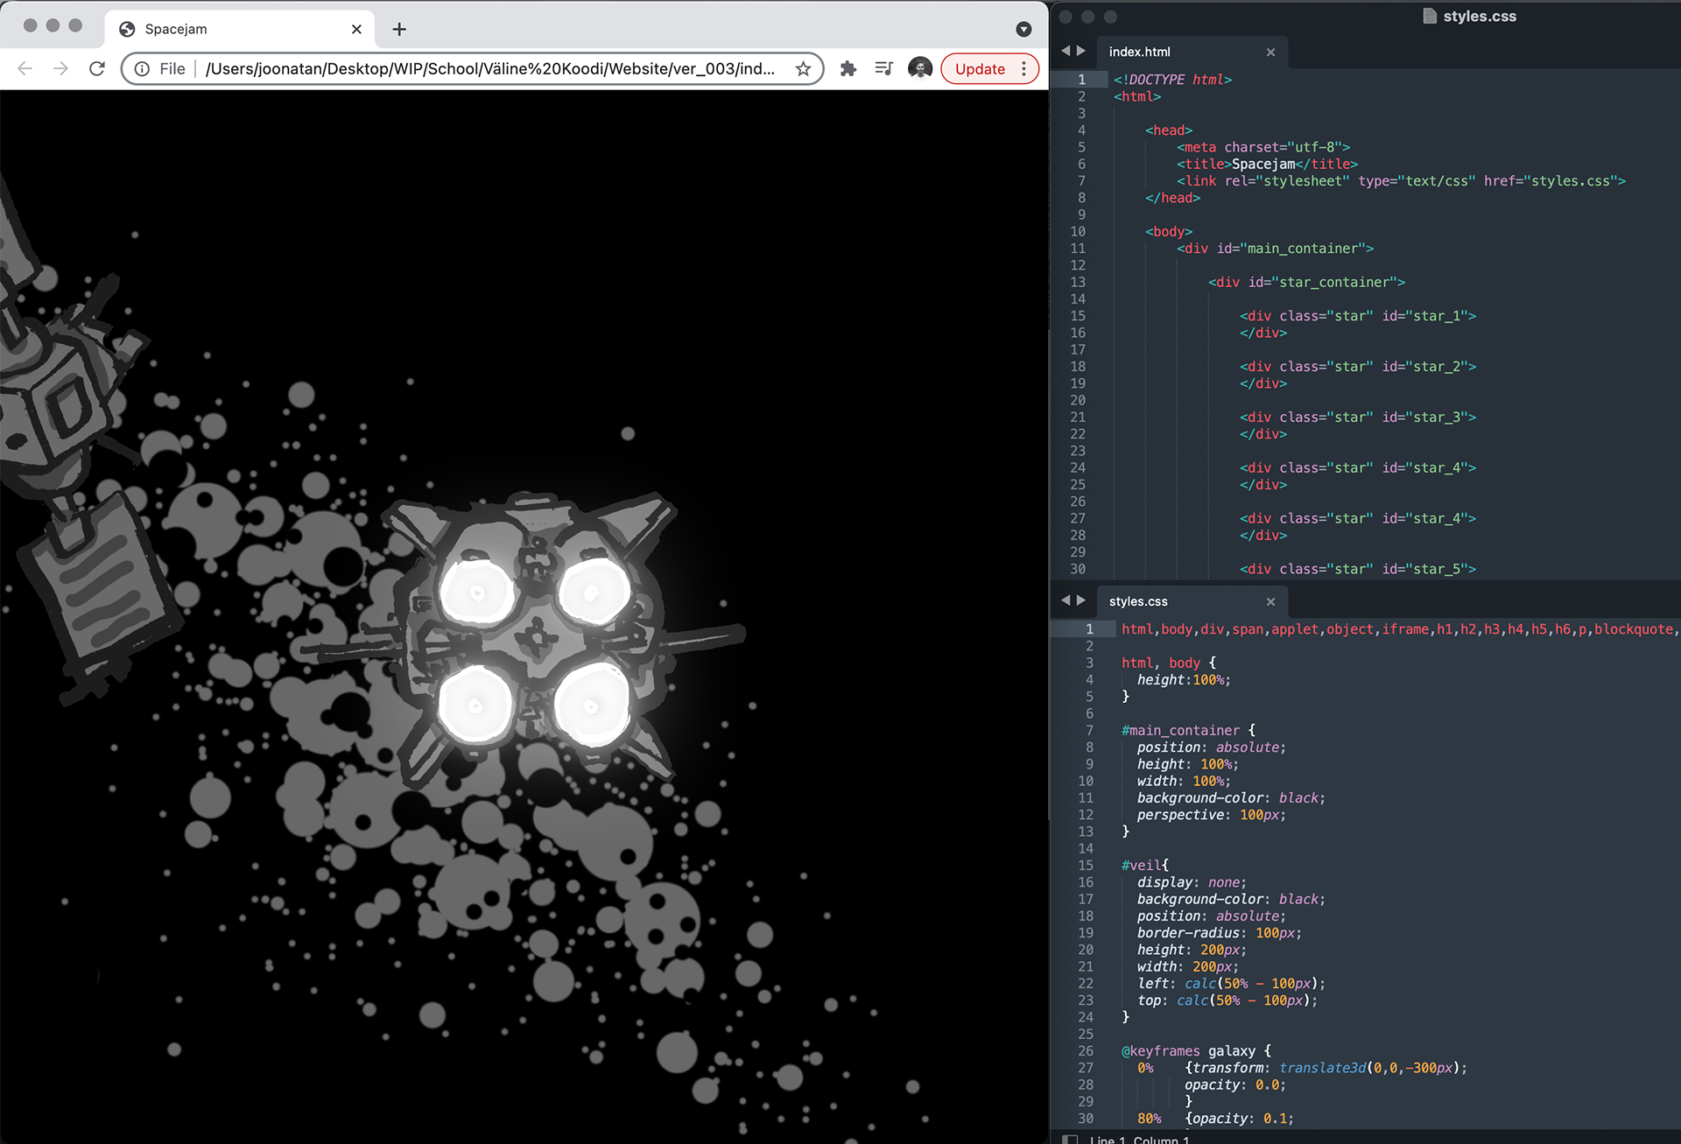The image size is (1681, 1144).
Task: Close the index.html tab
Action: tap(1270, 52)
